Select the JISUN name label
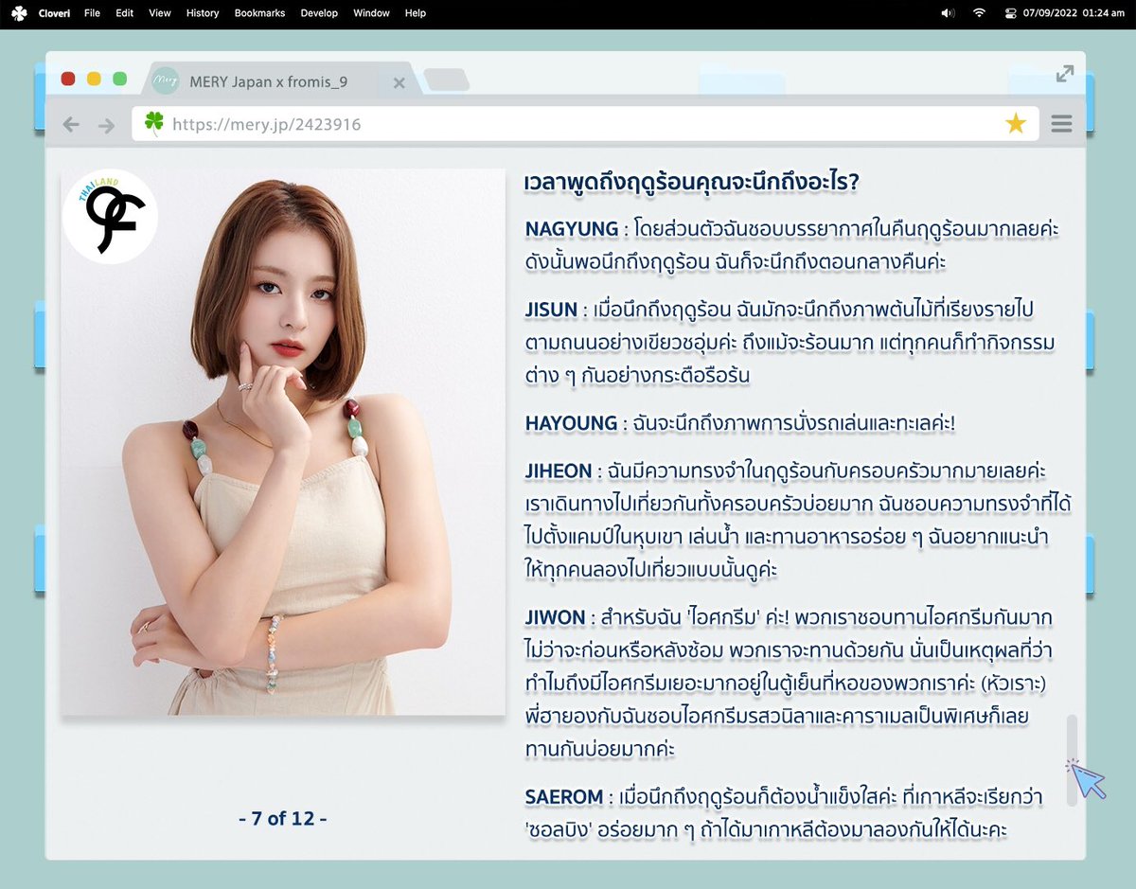 click(x=551, y=311)
